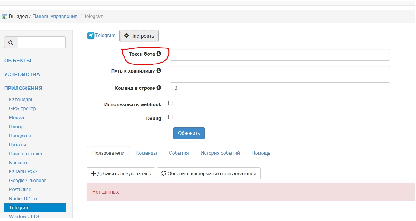Open the Панель управления breadcrumb link
The height and width of the screenshot is (221, 416).
(55, 17)
